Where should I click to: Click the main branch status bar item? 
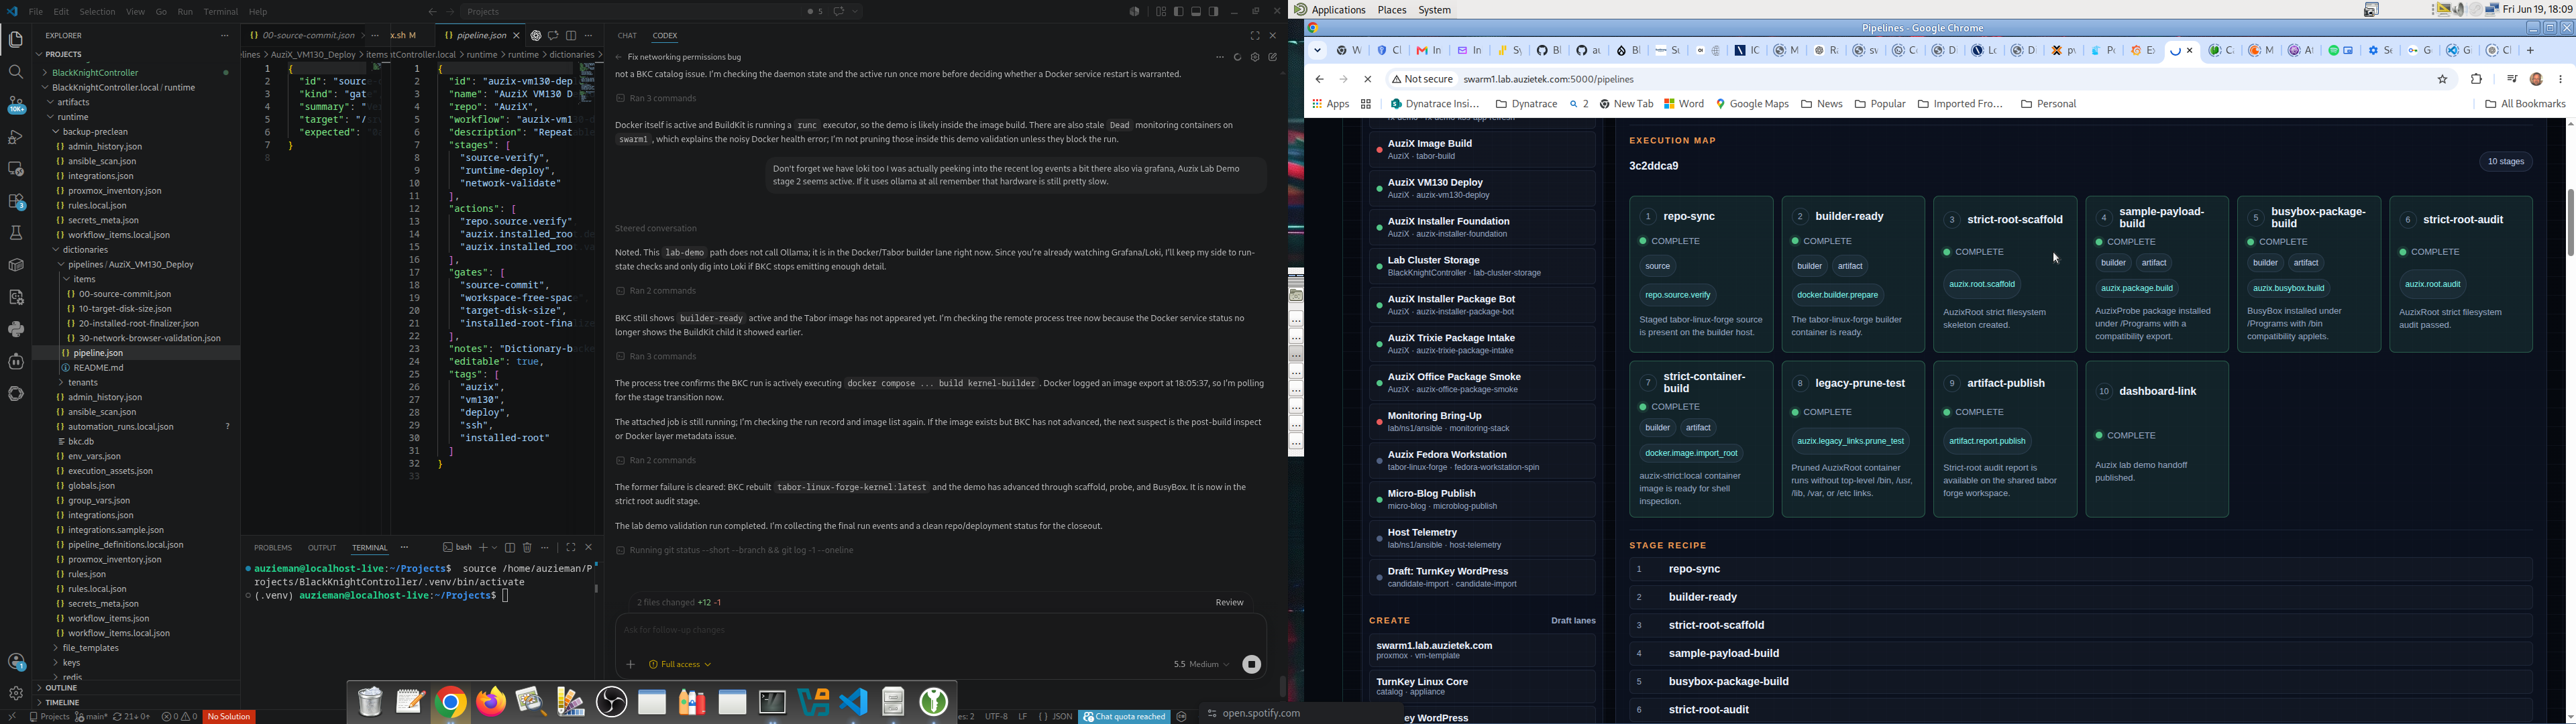[x=91, y=717]
